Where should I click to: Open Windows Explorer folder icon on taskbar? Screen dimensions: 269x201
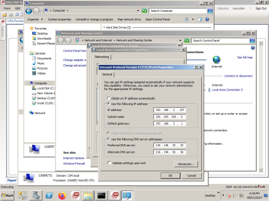click(x=88, y=196)
